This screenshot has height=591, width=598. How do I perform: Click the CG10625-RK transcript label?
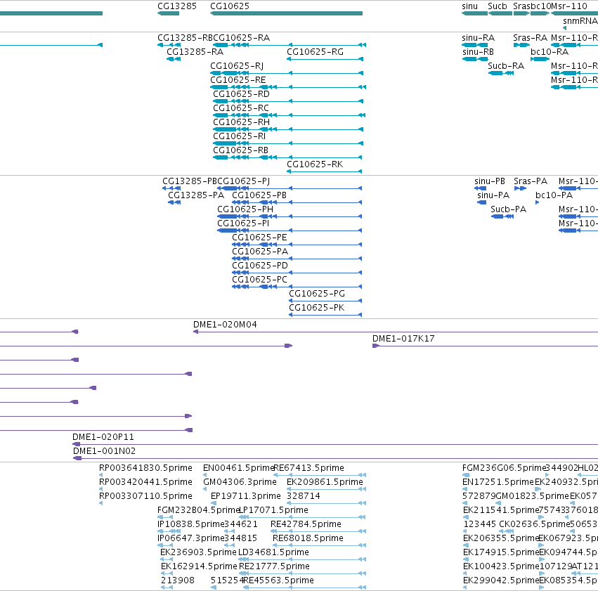click(x=315, y=164)
